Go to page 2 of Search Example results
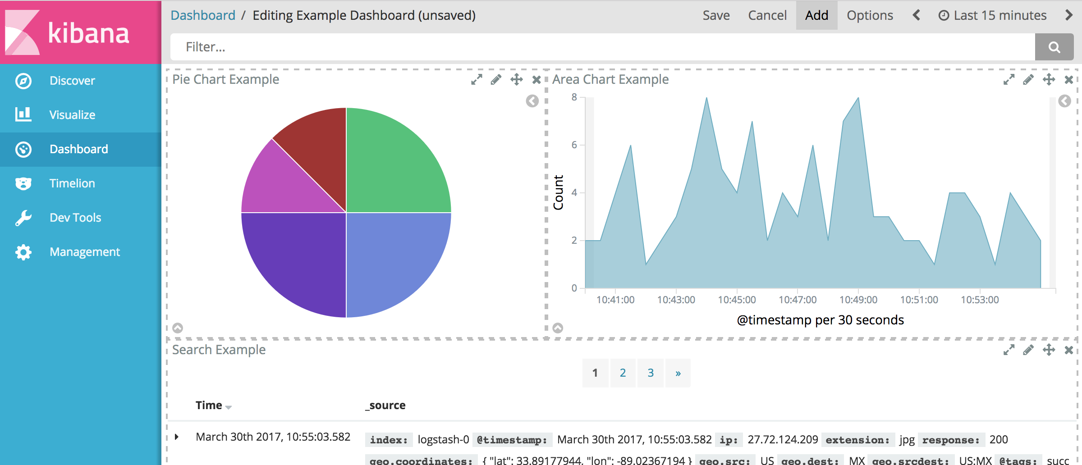 623,373
